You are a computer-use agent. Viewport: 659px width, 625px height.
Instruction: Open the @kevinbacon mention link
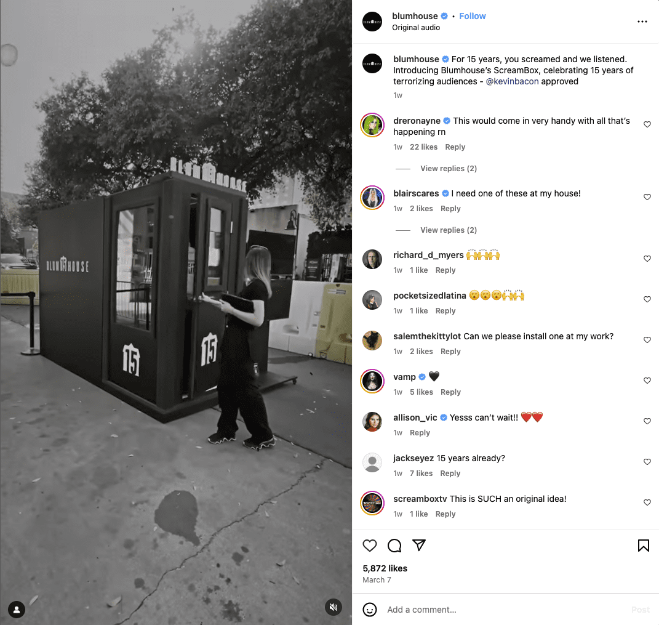pyautogui.click(x=512, y=82)
